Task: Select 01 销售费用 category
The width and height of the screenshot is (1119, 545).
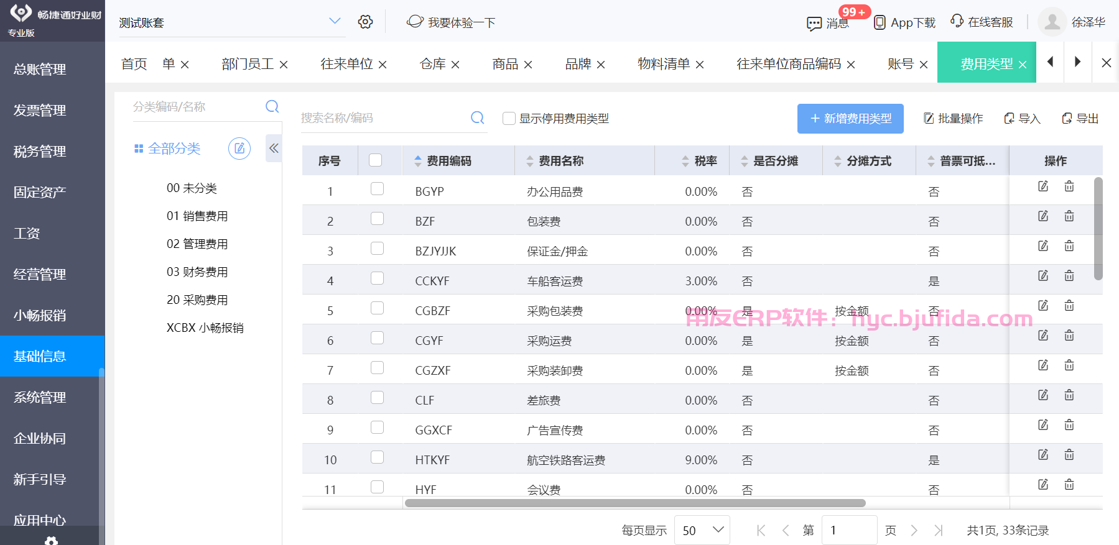Action: click(197, 216)
